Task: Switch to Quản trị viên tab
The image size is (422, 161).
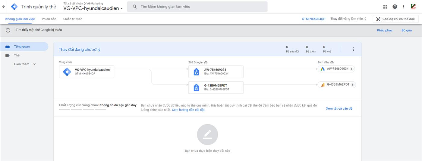Action: click(73, 19)
